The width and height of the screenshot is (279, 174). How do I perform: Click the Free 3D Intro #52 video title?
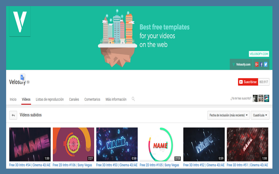[x=204, y=165]
